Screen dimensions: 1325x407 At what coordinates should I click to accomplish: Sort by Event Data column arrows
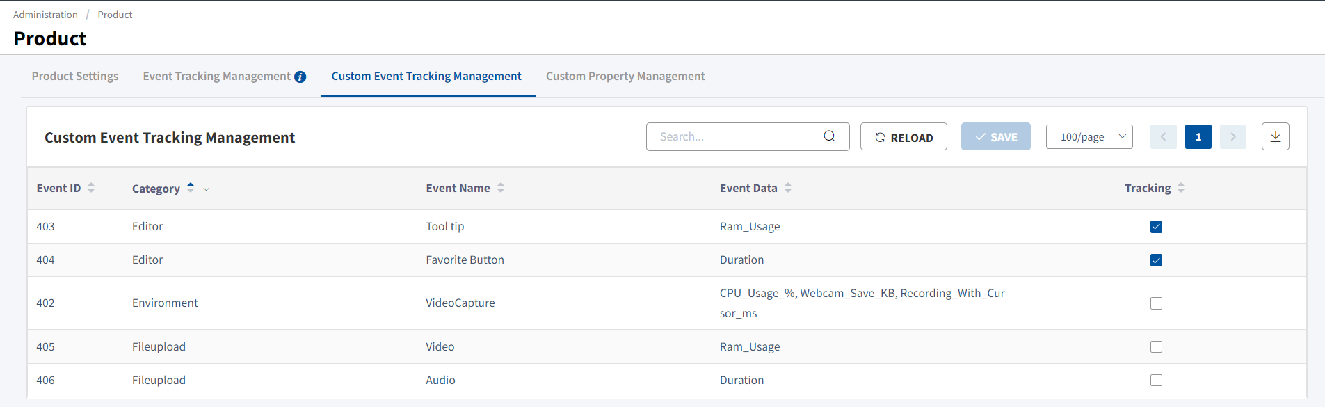[788, 188]
